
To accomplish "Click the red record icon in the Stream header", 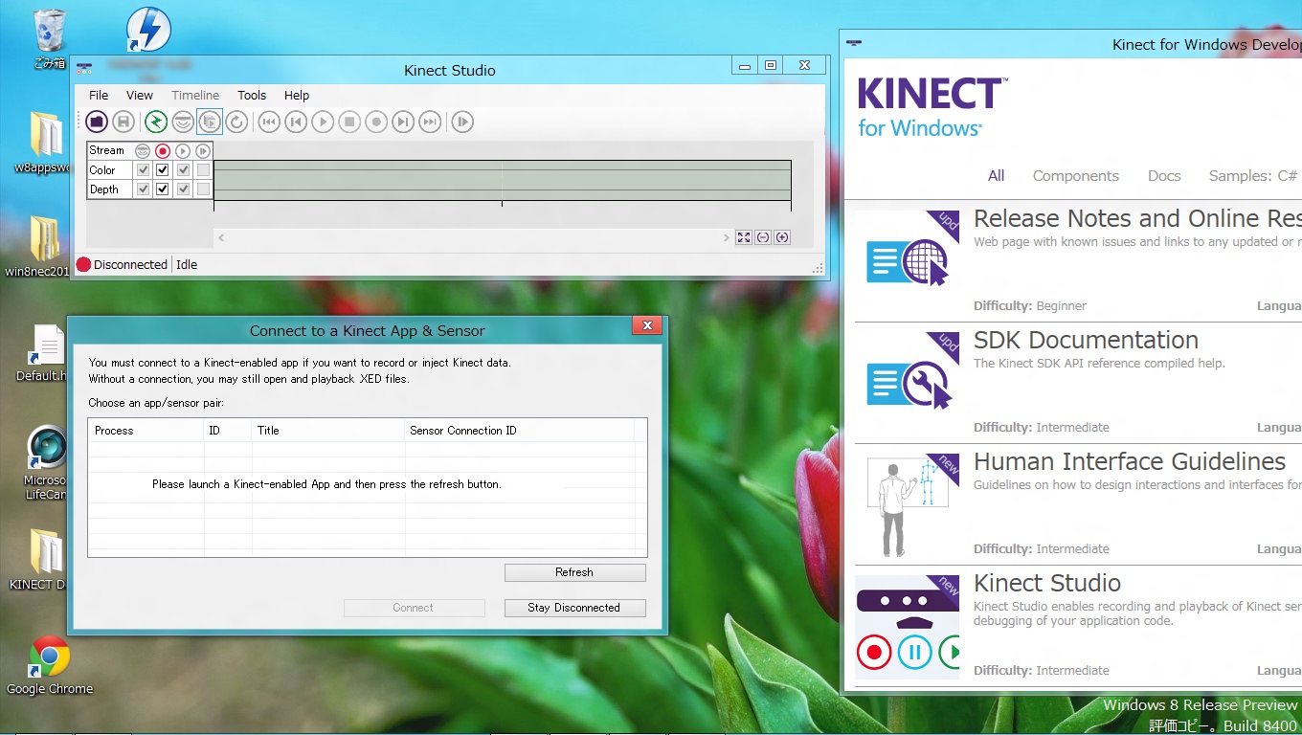I will [163, 150].
